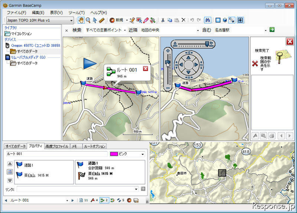Switch to すべてのデータ tab
Image resolution: width=297 pixels, height=213 pixels.
(x=15, y=146)
